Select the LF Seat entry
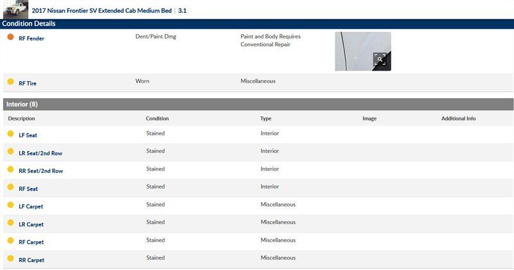This screenshot has width=514, height=270. [x=28, y=135]
